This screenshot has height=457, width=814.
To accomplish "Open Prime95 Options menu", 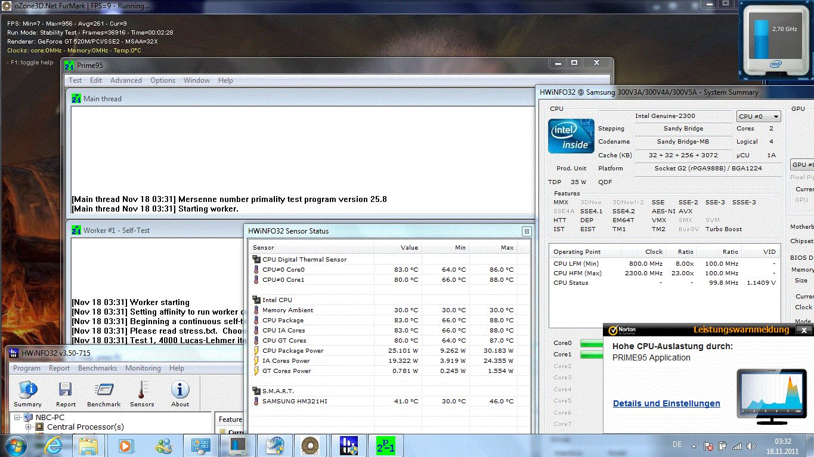I will 163,80.
